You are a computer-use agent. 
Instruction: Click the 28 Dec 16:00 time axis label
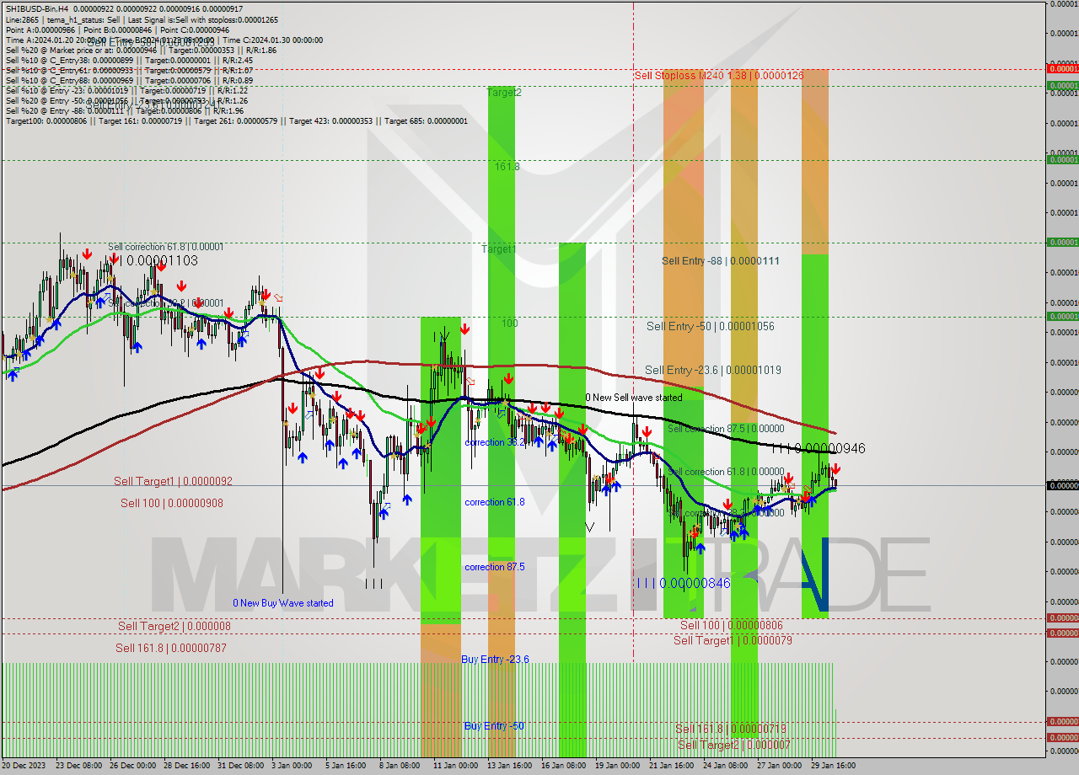pyautogui.click(x=186, y=766)
